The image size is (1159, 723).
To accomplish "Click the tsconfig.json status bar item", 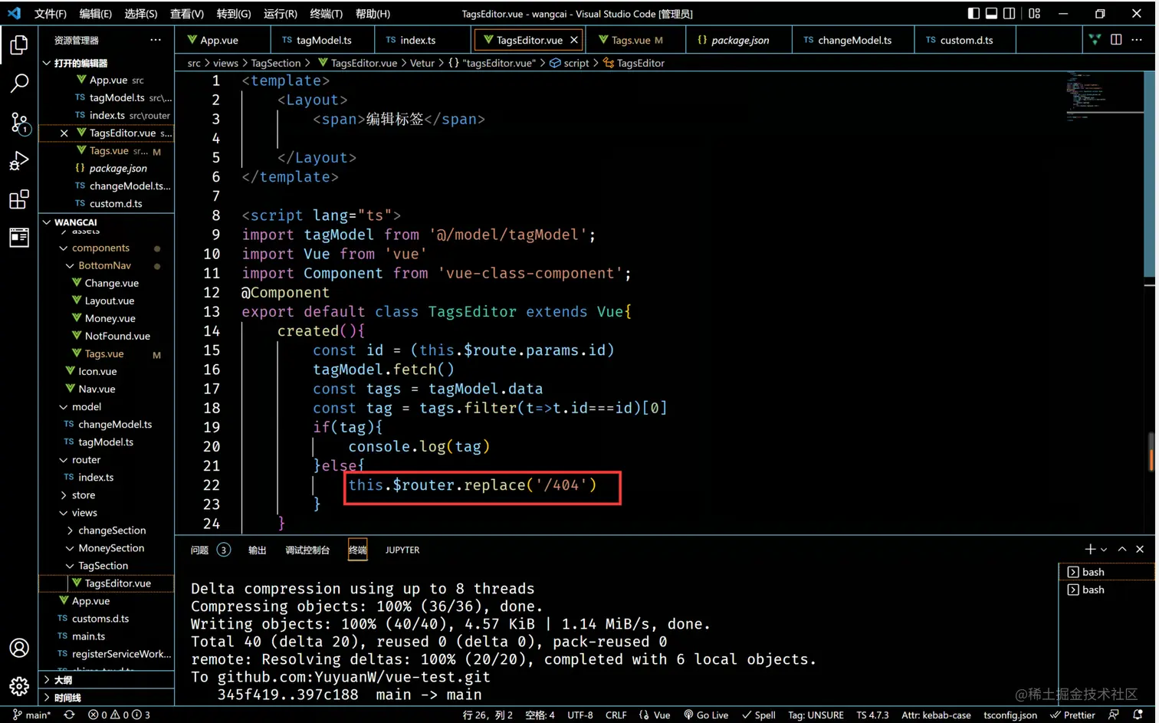I will coord(1010,715).
